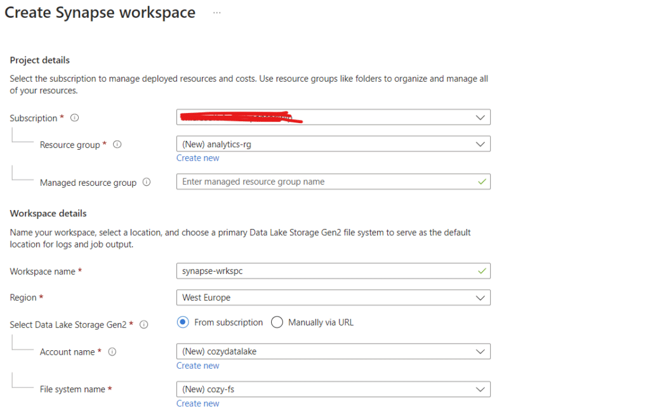Select the Manually via URL radio option

tap(277, 322)
